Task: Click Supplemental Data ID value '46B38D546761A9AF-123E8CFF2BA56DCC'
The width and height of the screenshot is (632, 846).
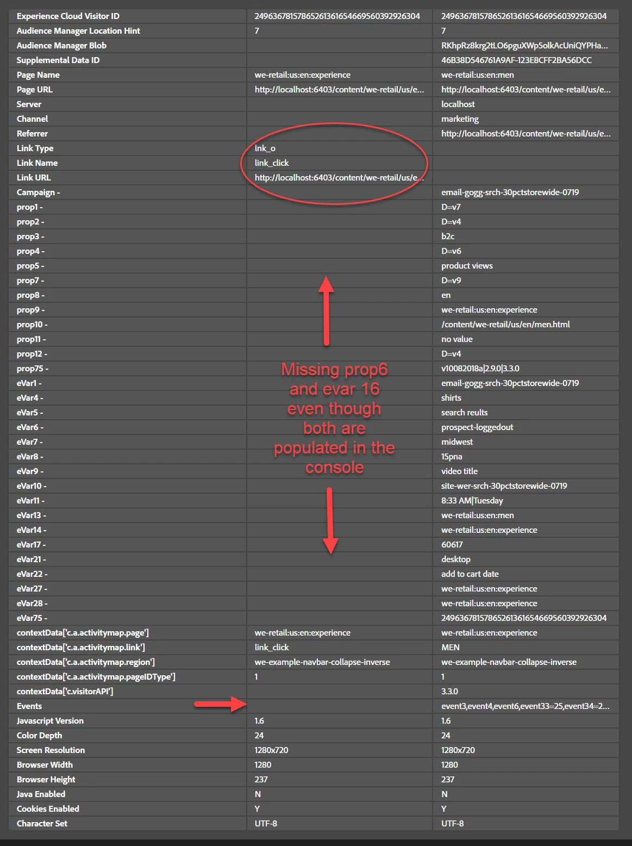Action: tap(516, 60)
